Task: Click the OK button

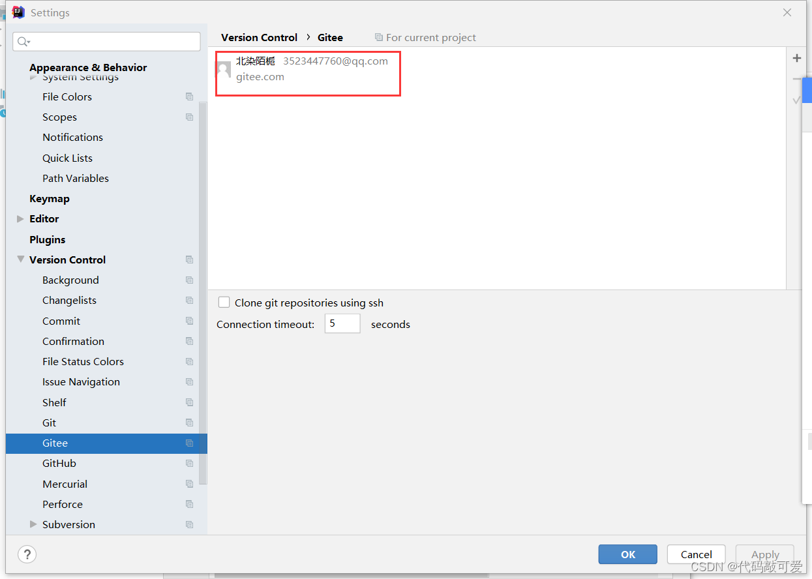Action: tap(627, 554)
